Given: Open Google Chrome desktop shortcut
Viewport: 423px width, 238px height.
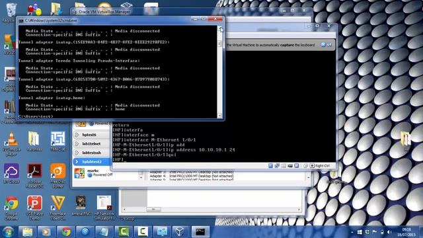Looking at the screenshot, I should pos(11,207).
